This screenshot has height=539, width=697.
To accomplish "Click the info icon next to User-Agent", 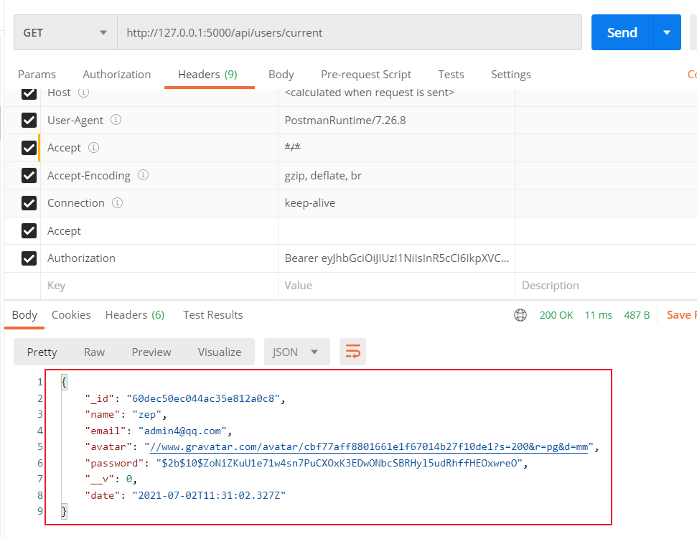I will 116,120.
